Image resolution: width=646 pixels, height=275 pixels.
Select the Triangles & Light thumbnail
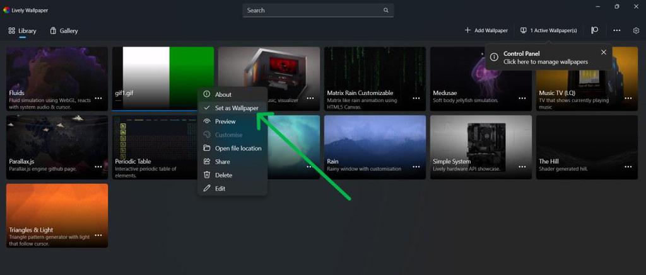pyautogui.click(x=57, y=215)
